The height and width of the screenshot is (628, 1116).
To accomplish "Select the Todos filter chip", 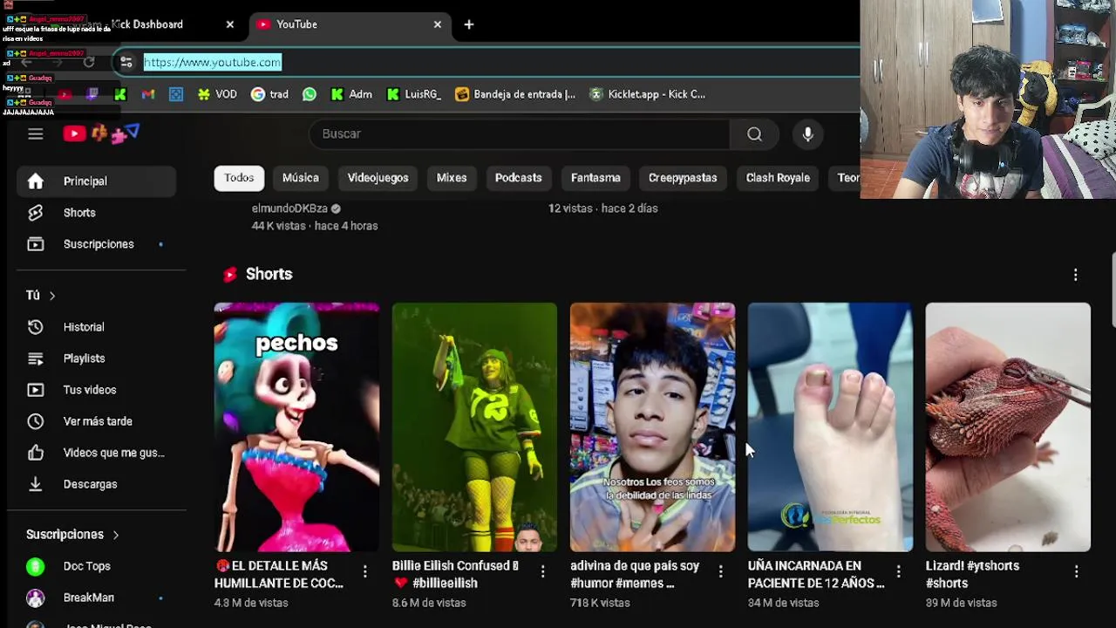I will (239, 178).
